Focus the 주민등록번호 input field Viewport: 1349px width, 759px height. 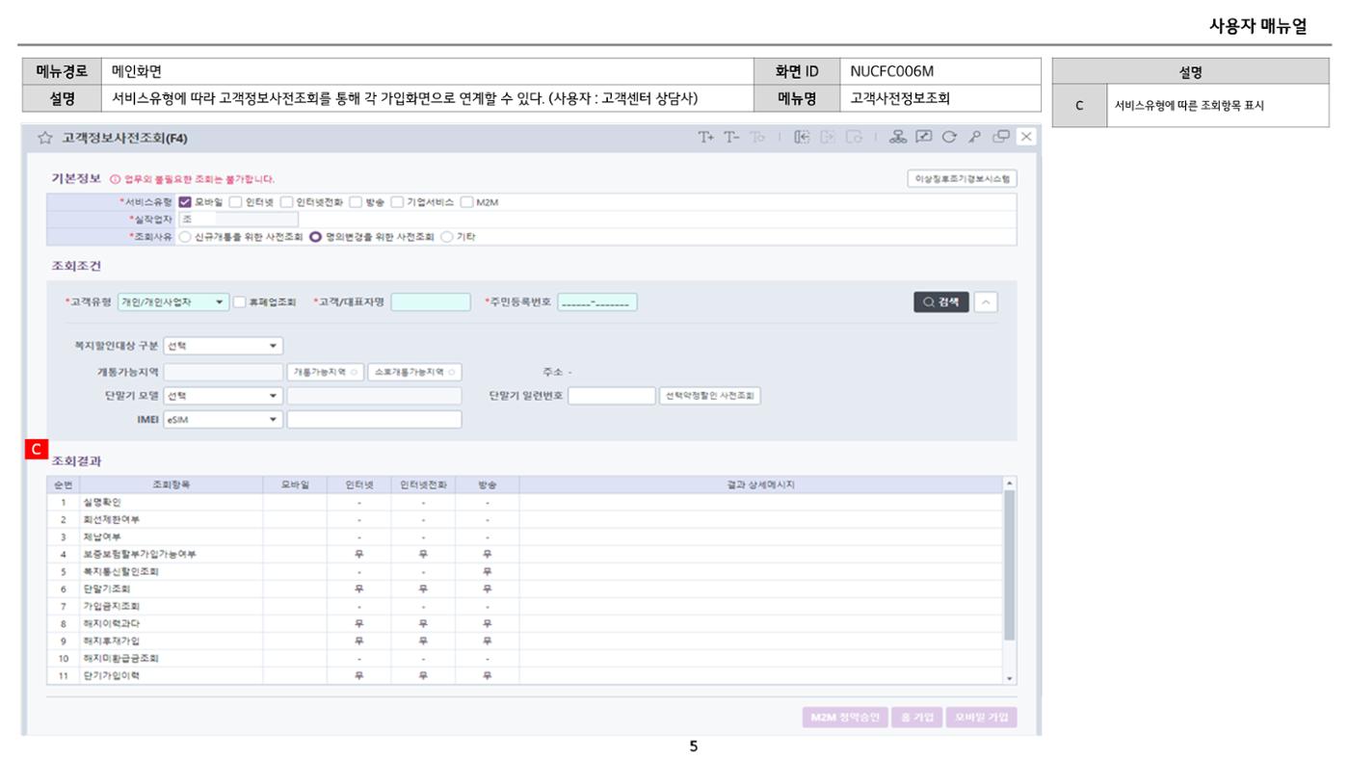tap(597, 302)
